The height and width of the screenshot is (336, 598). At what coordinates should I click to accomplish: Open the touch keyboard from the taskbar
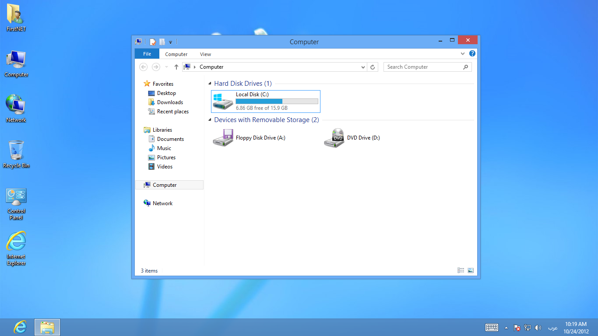(x=492, y=327)
